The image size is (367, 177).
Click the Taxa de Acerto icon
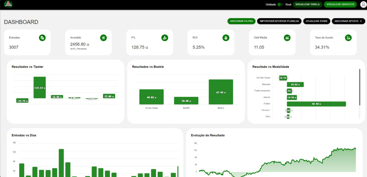point(348,37)
